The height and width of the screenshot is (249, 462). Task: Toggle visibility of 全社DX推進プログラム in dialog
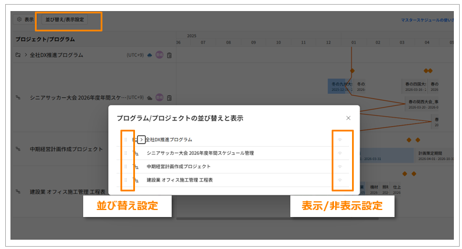[x=340, y=140]
